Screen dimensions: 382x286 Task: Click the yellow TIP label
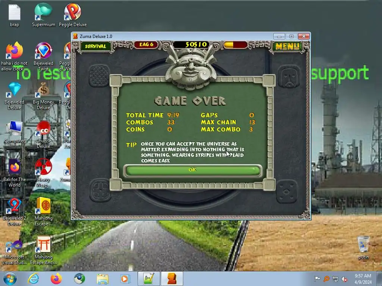(x=131, y=145)
